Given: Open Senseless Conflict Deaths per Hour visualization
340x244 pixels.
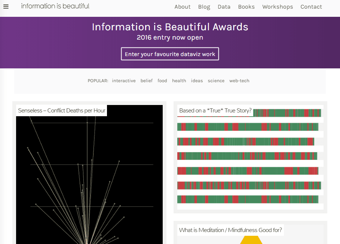Looking at the screenshot, I should [61, 110].
